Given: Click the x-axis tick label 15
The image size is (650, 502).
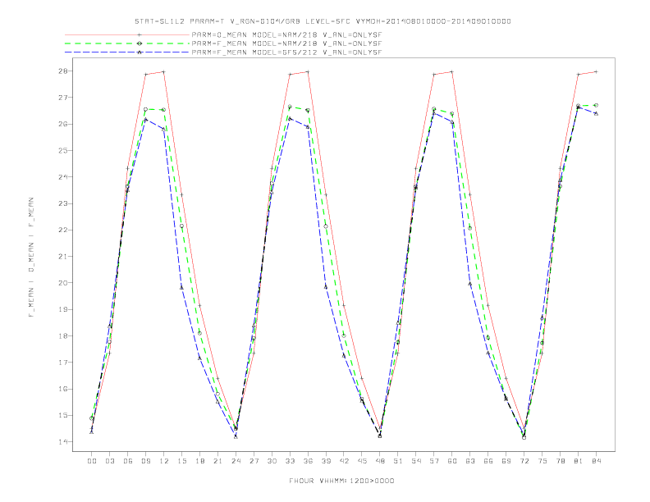Looking at the screenshot, I should pos(181,461).
